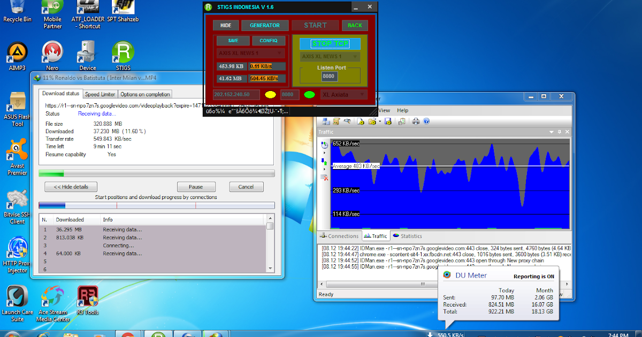The image size is (642, 337).
Task: Open the Speed Limiter tab
Action: pyautogui.click(x=100, y=94)
